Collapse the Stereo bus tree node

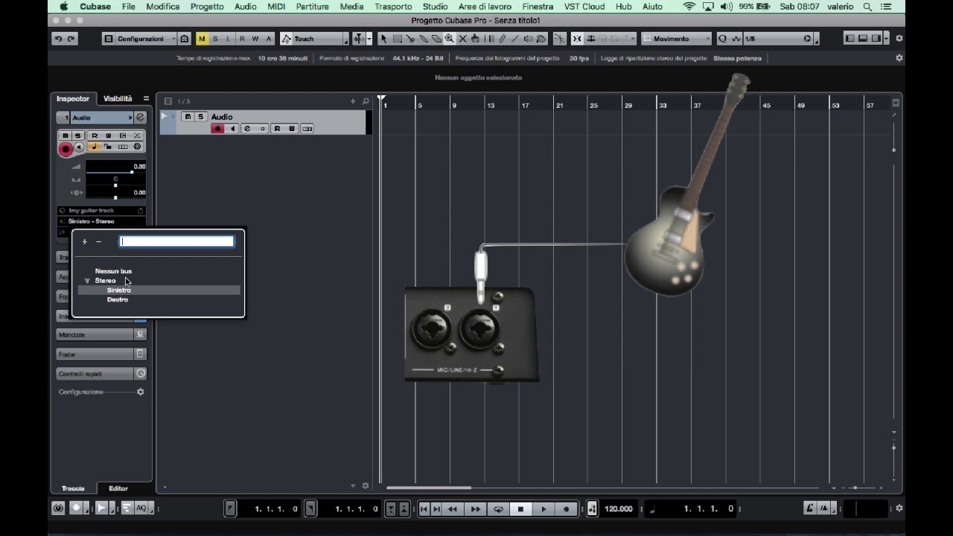pyautogui.click(x=87, y=281)
